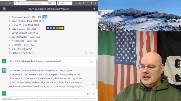Select the Germany (3 wins) list row
The image size is (181, 101).
(29, 17)
